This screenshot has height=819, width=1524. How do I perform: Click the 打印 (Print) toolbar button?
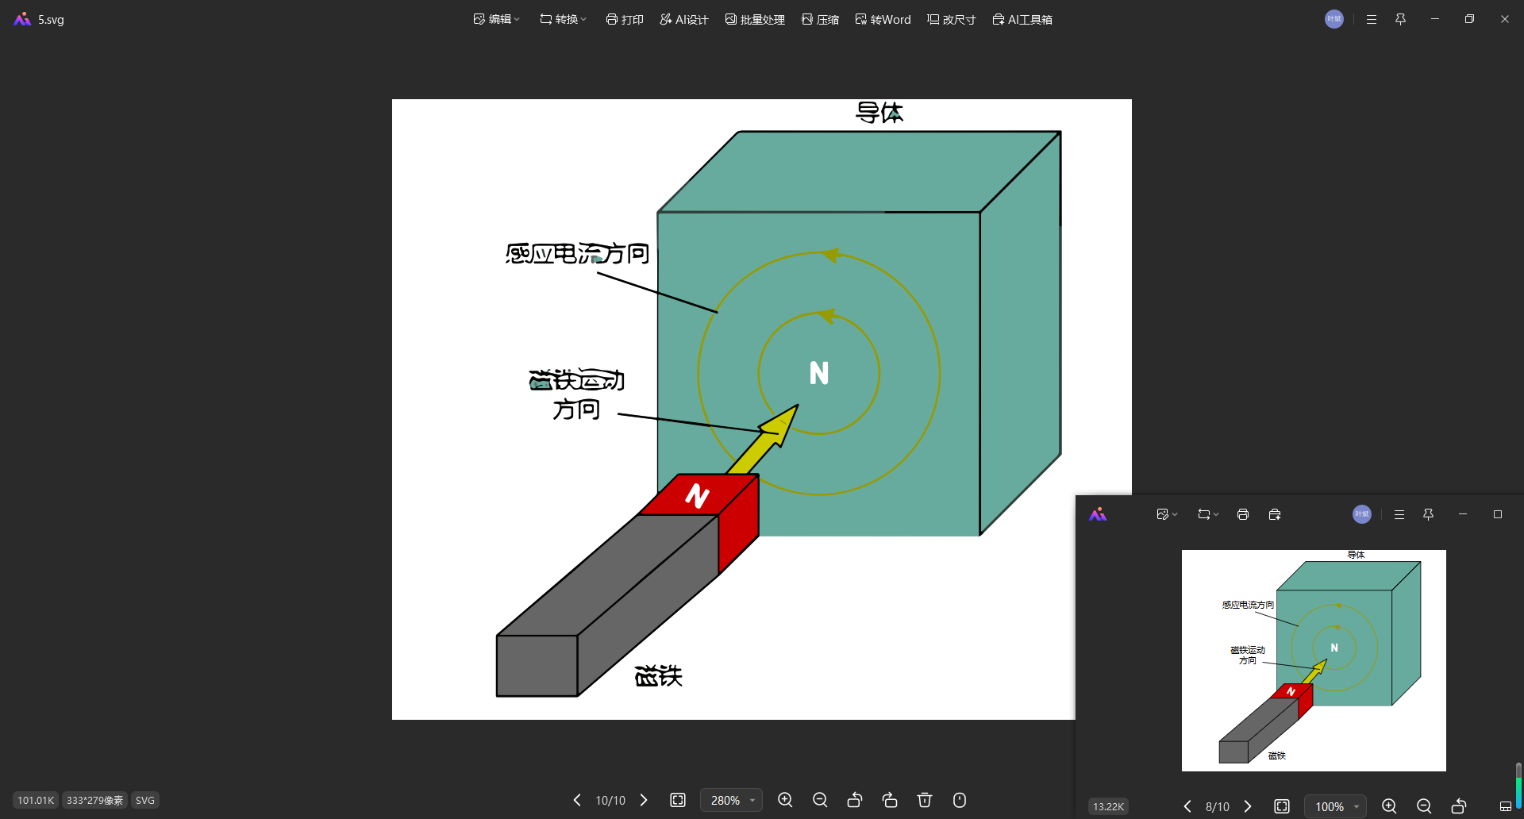tap(625, 19)
